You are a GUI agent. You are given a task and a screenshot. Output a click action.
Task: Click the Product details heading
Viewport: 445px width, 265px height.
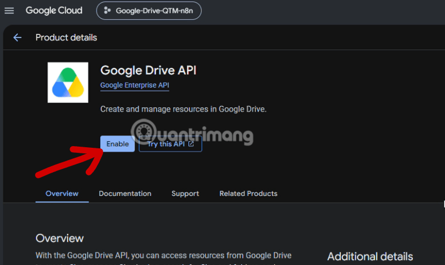pos(66,37)
